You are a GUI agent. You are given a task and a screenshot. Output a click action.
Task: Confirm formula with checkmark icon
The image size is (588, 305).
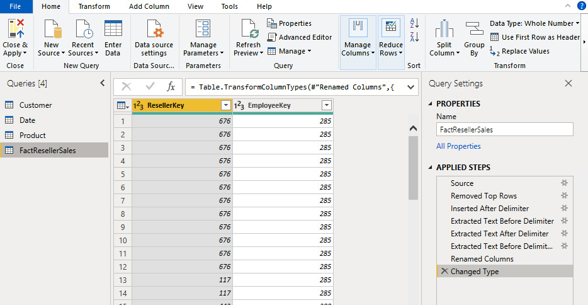pos(150,87)
